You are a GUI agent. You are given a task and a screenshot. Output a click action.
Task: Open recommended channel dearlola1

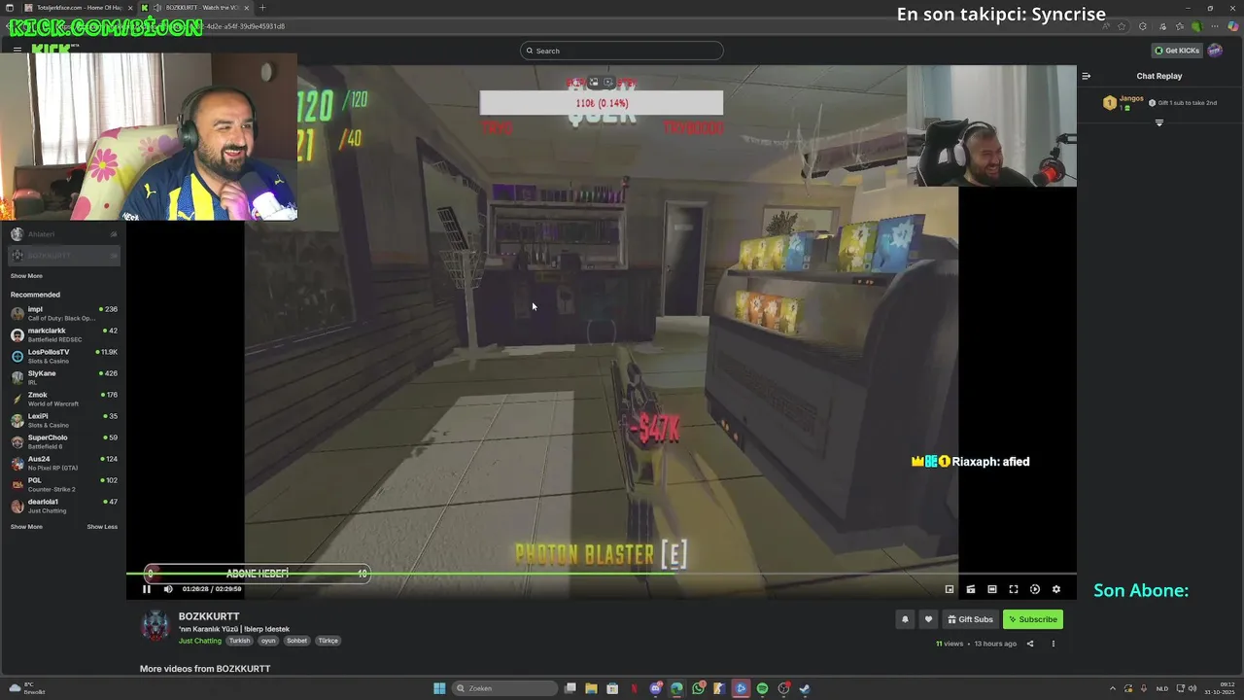(63, 506)
